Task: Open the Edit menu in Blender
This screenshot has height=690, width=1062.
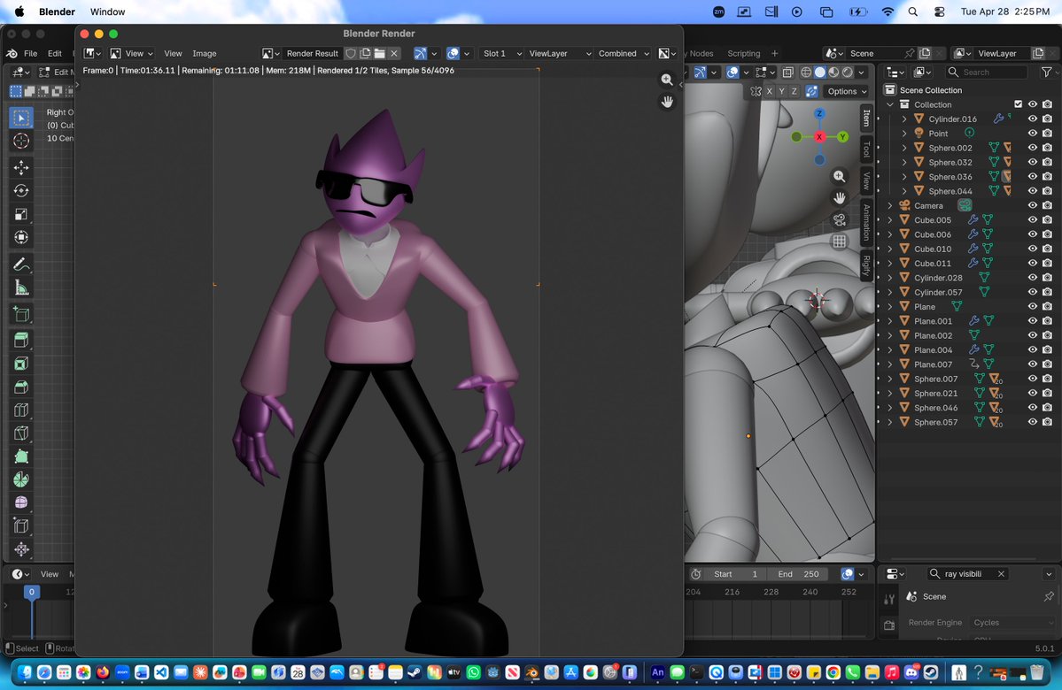Action: click(x=55, y=53)
